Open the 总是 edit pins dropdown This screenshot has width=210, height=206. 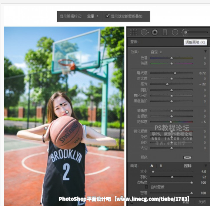coord(93,16)
